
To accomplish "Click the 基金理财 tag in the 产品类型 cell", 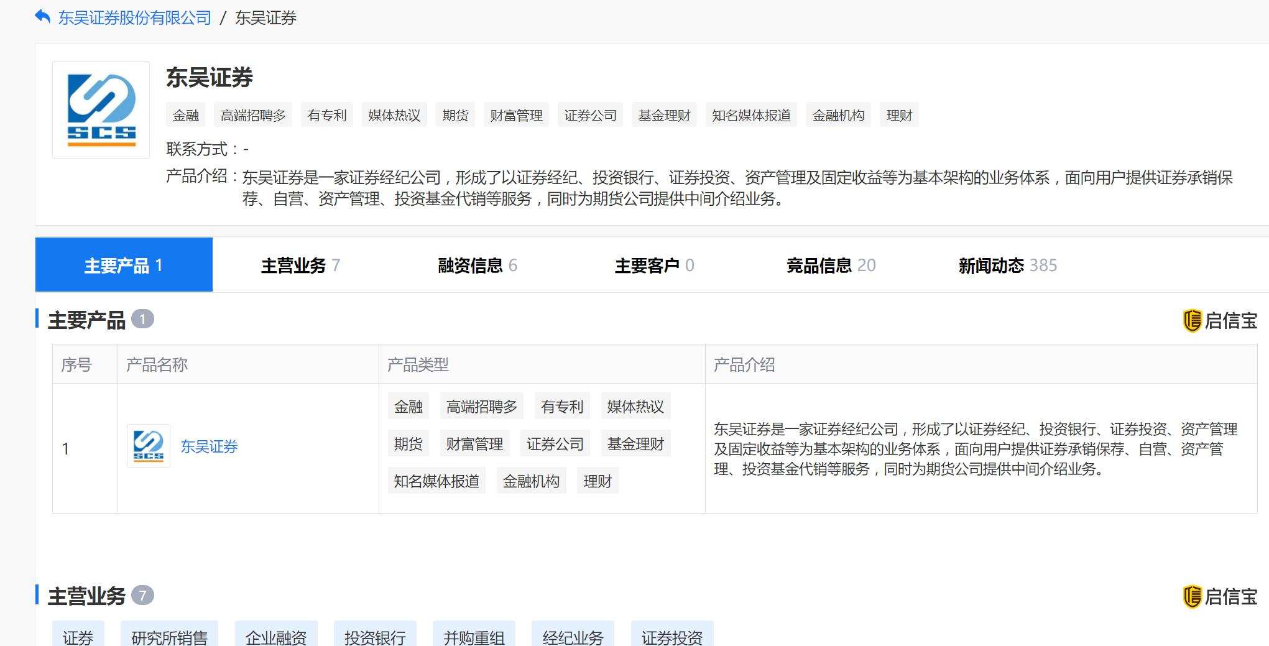I will [636, 443].
